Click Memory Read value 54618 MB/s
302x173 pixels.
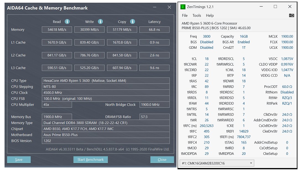[x=57, y=29]
